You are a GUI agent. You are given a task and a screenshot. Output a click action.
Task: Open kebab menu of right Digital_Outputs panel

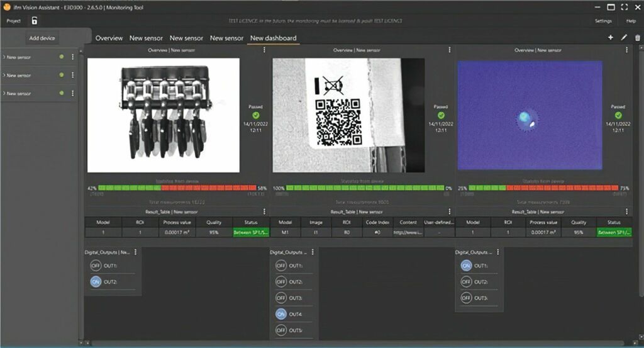[x=498, y=252]
